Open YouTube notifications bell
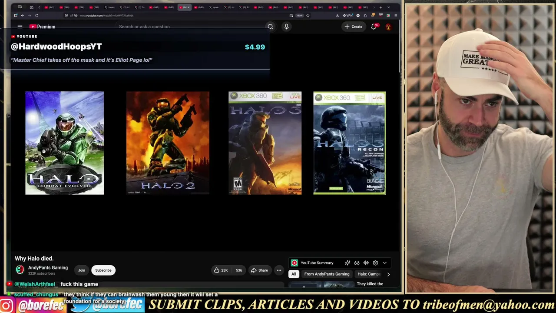The width and height of the screenshot is (556, 313). pos(374,27)
